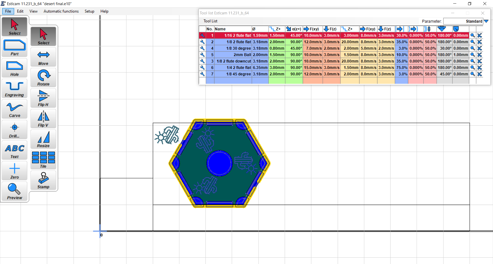Screen dimensions: 493x264
Task: Select the tool name 1/4 2 flute flat
Action: pos(233,68)
